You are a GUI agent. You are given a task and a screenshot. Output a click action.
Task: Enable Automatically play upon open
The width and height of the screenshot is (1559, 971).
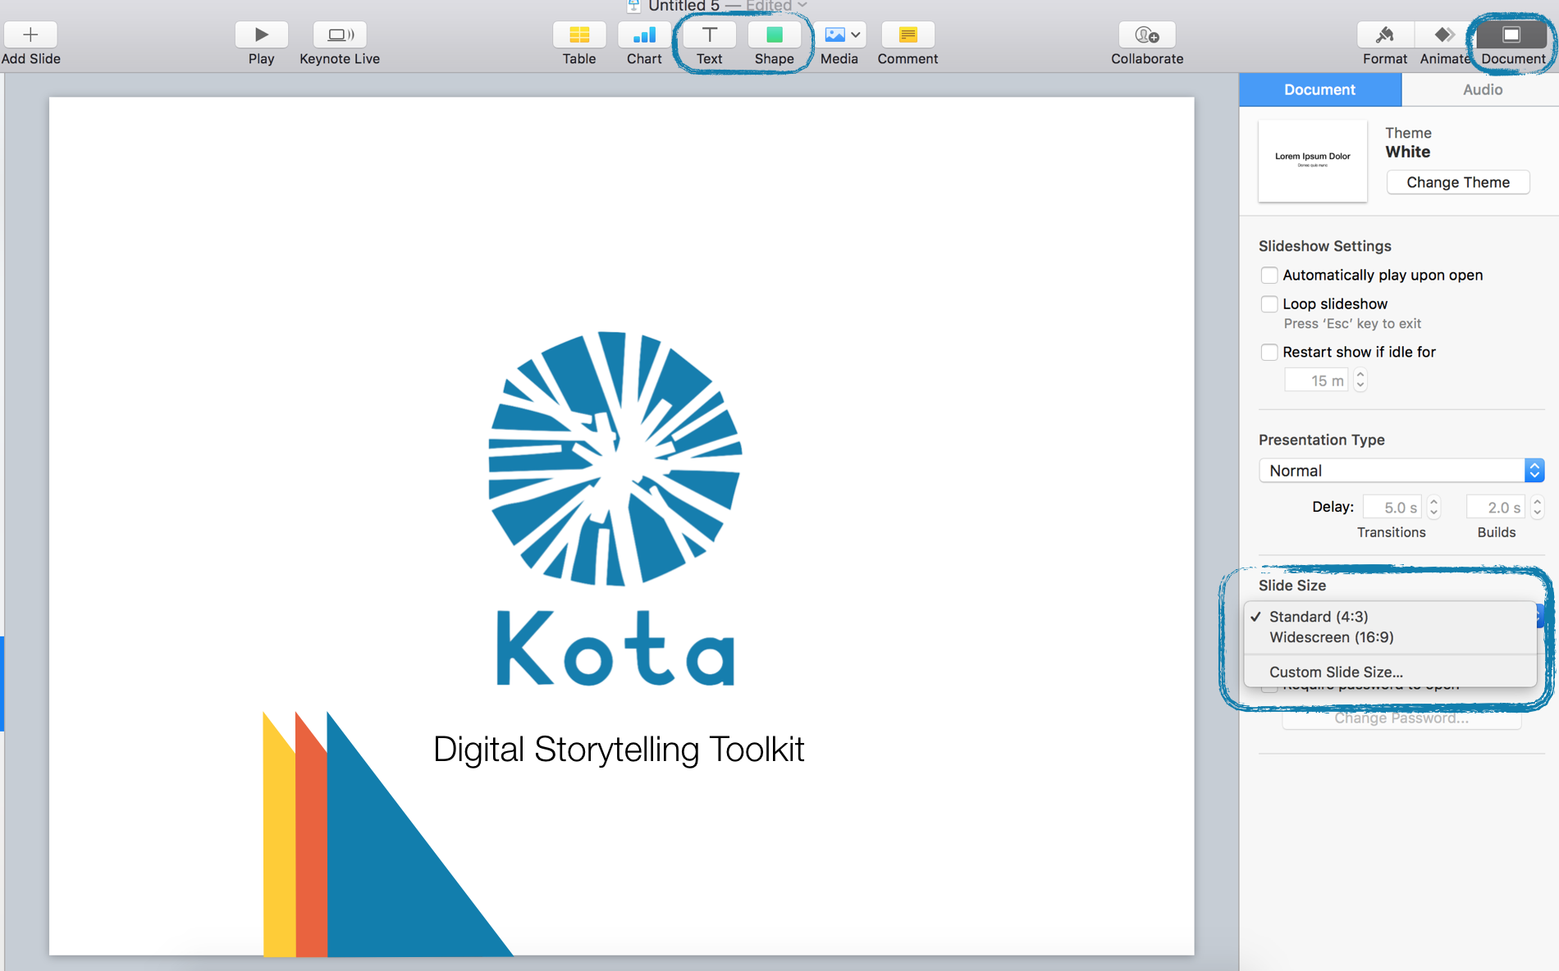pos(1269,275)
